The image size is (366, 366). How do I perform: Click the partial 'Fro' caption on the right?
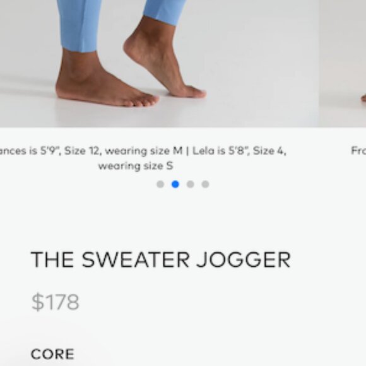point(358,151)
